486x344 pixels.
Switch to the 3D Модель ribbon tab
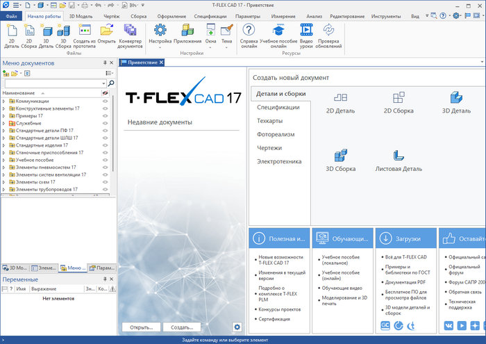81,16
